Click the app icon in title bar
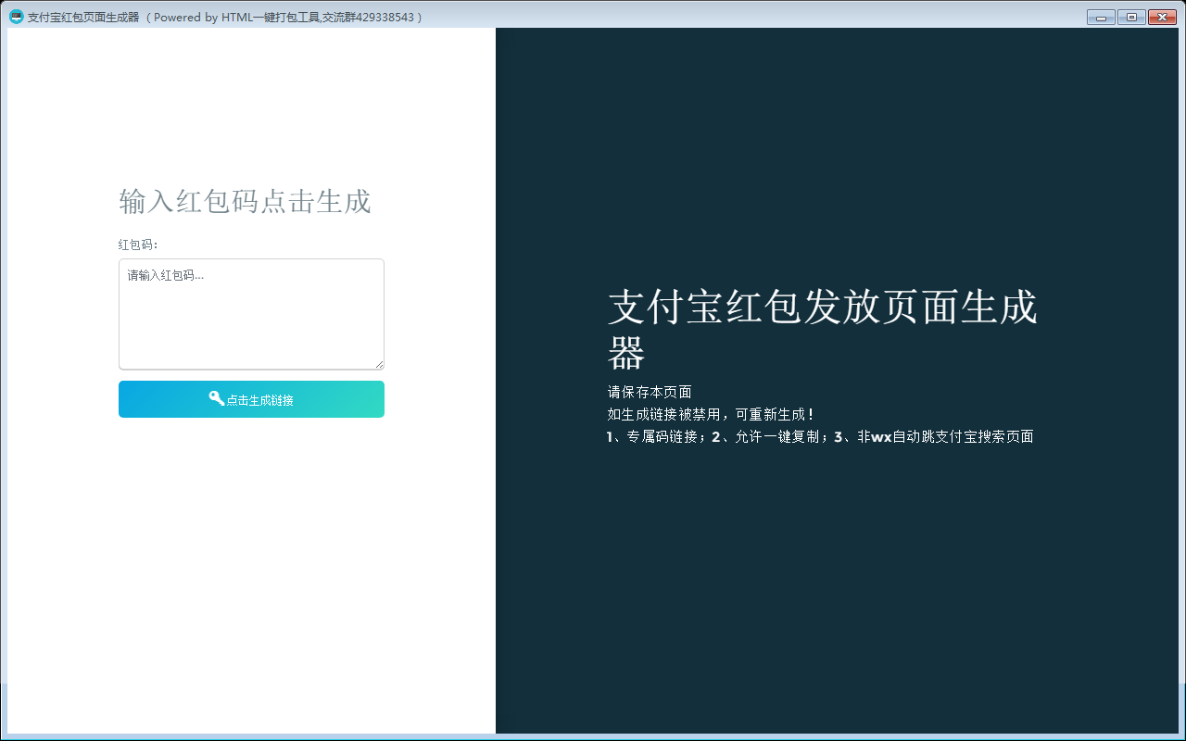Screen dimensions: 1186x741 click(x=16, y=16)
